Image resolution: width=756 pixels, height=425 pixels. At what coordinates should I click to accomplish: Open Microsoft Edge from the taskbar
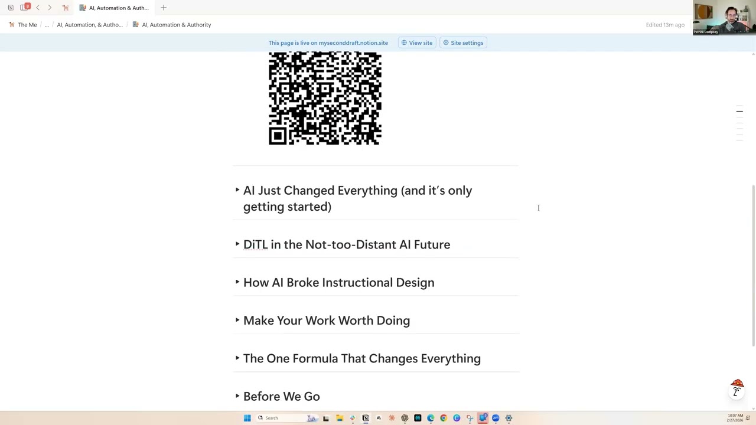click(x=431, y=418)
